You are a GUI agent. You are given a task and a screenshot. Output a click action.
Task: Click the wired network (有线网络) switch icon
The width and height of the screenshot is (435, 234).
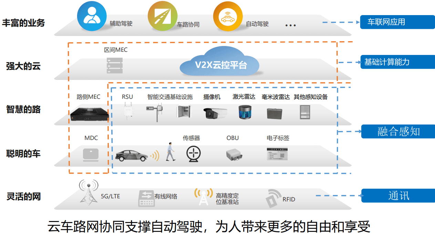click(146, 198)
